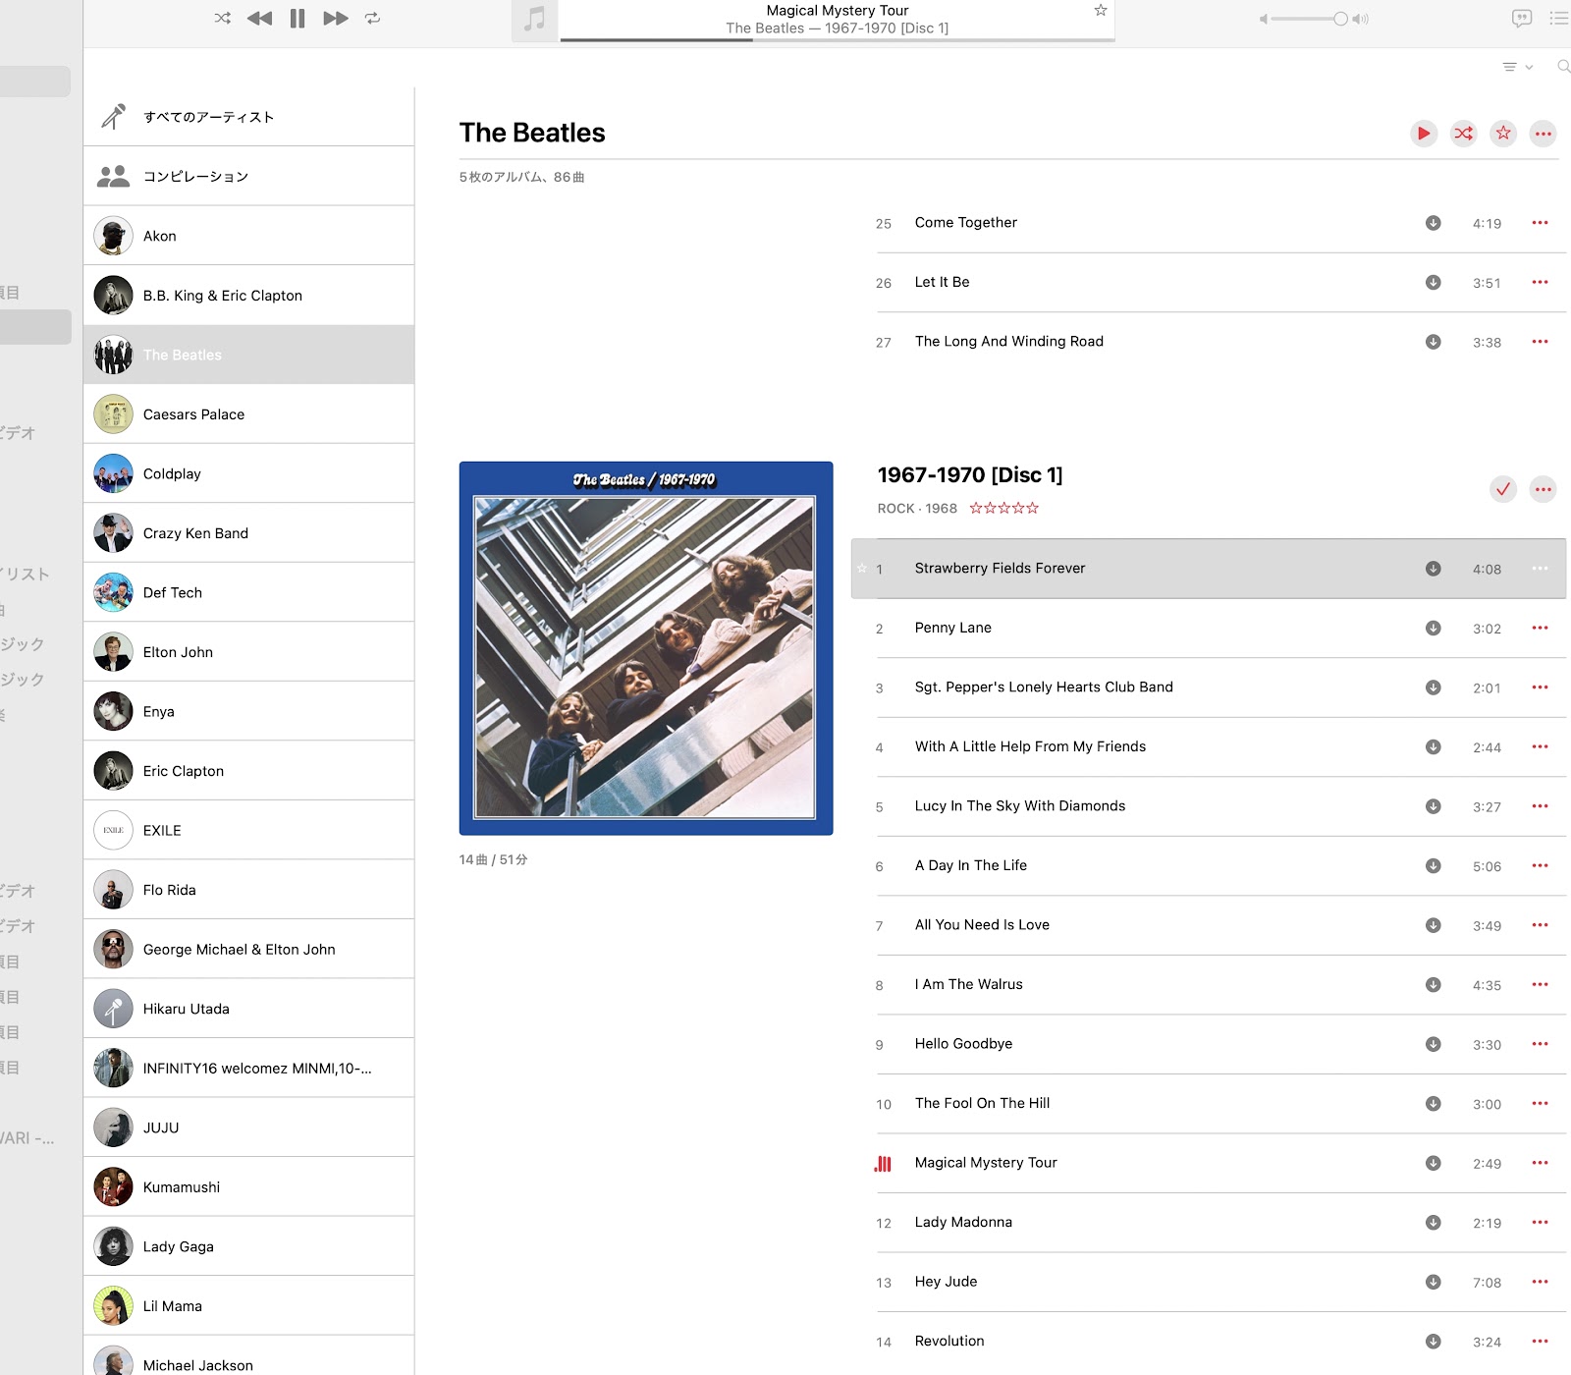Click the now playing artwork placeholder

(x=534, y=20)
